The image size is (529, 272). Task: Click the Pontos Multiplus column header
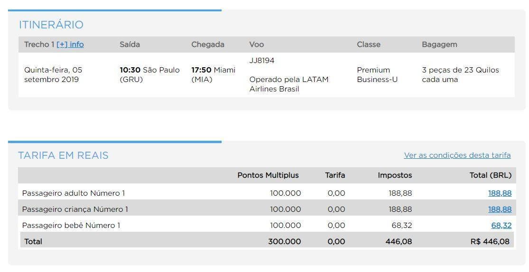tap(268, 175)
